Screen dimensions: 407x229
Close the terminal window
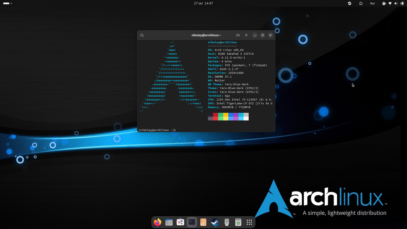tap(271, 35)
